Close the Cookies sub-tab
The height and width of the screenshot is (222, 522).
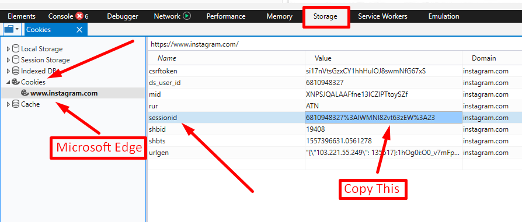(79, 30)
